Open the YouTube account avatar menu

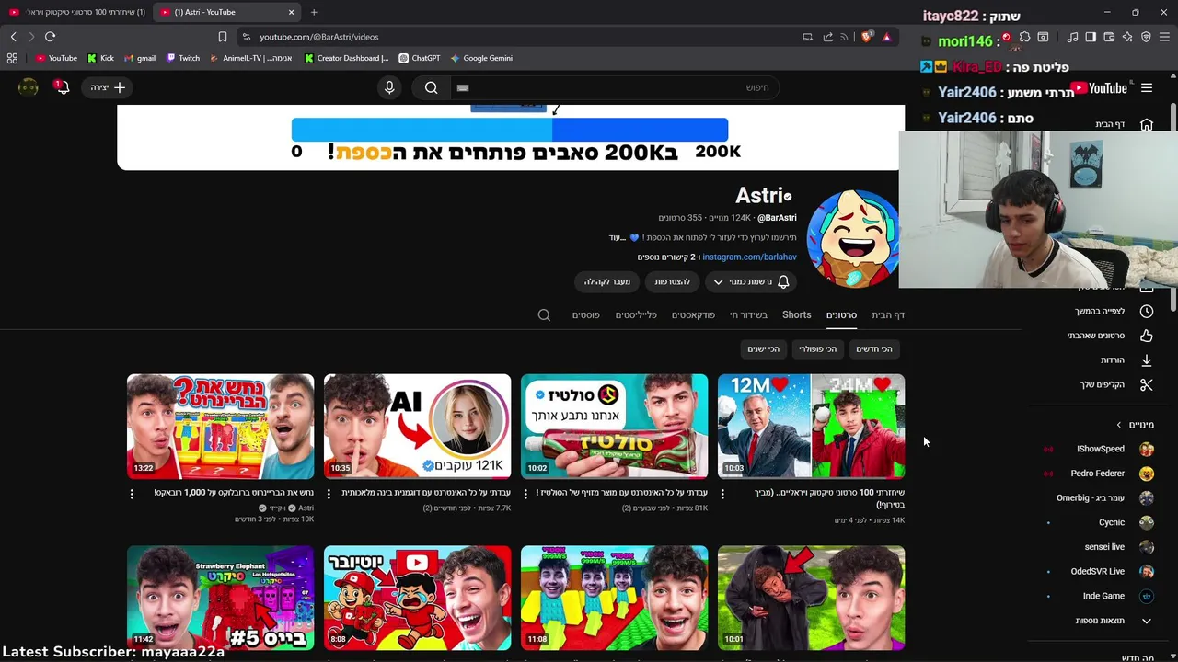(29, 87)
